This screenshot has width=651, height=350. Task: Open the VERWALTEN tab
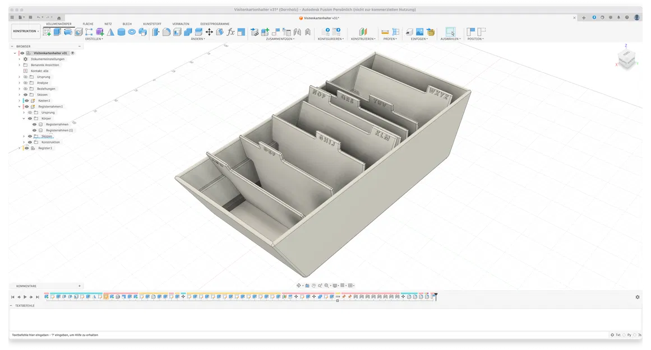click(x=181, y=24)
